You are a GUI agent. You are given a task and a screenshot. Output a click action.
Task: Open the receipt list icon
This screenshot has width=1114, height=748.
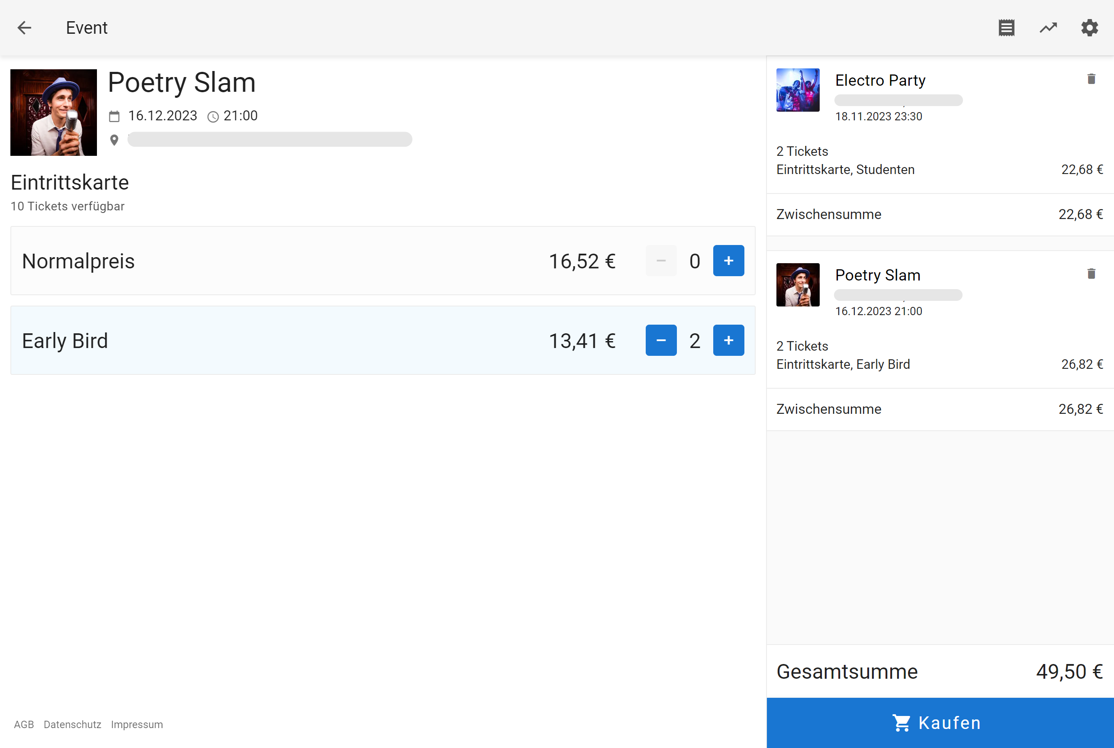1006,28
